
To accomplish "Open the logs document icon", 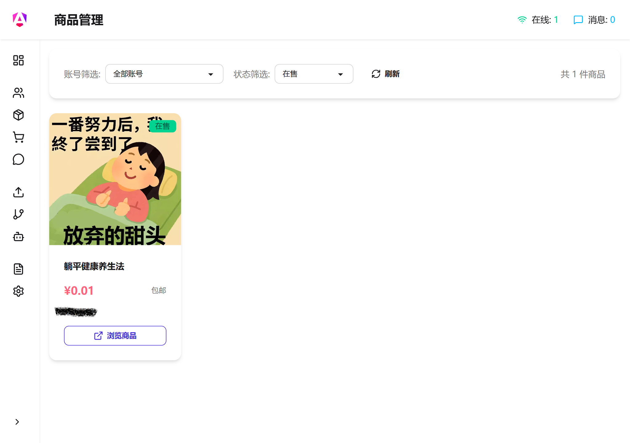I will (x=18, y=269).
